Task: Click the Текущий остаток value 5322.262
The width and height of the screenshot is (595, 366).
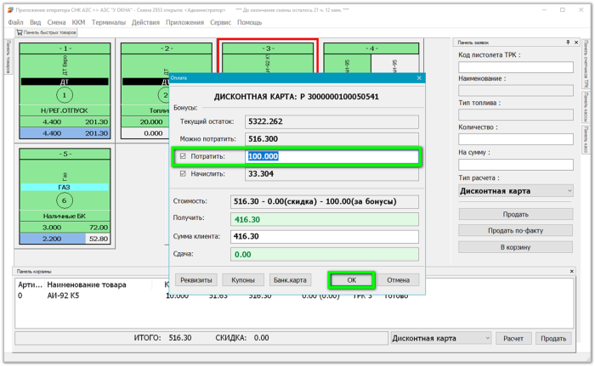Action: coord(331,121)
